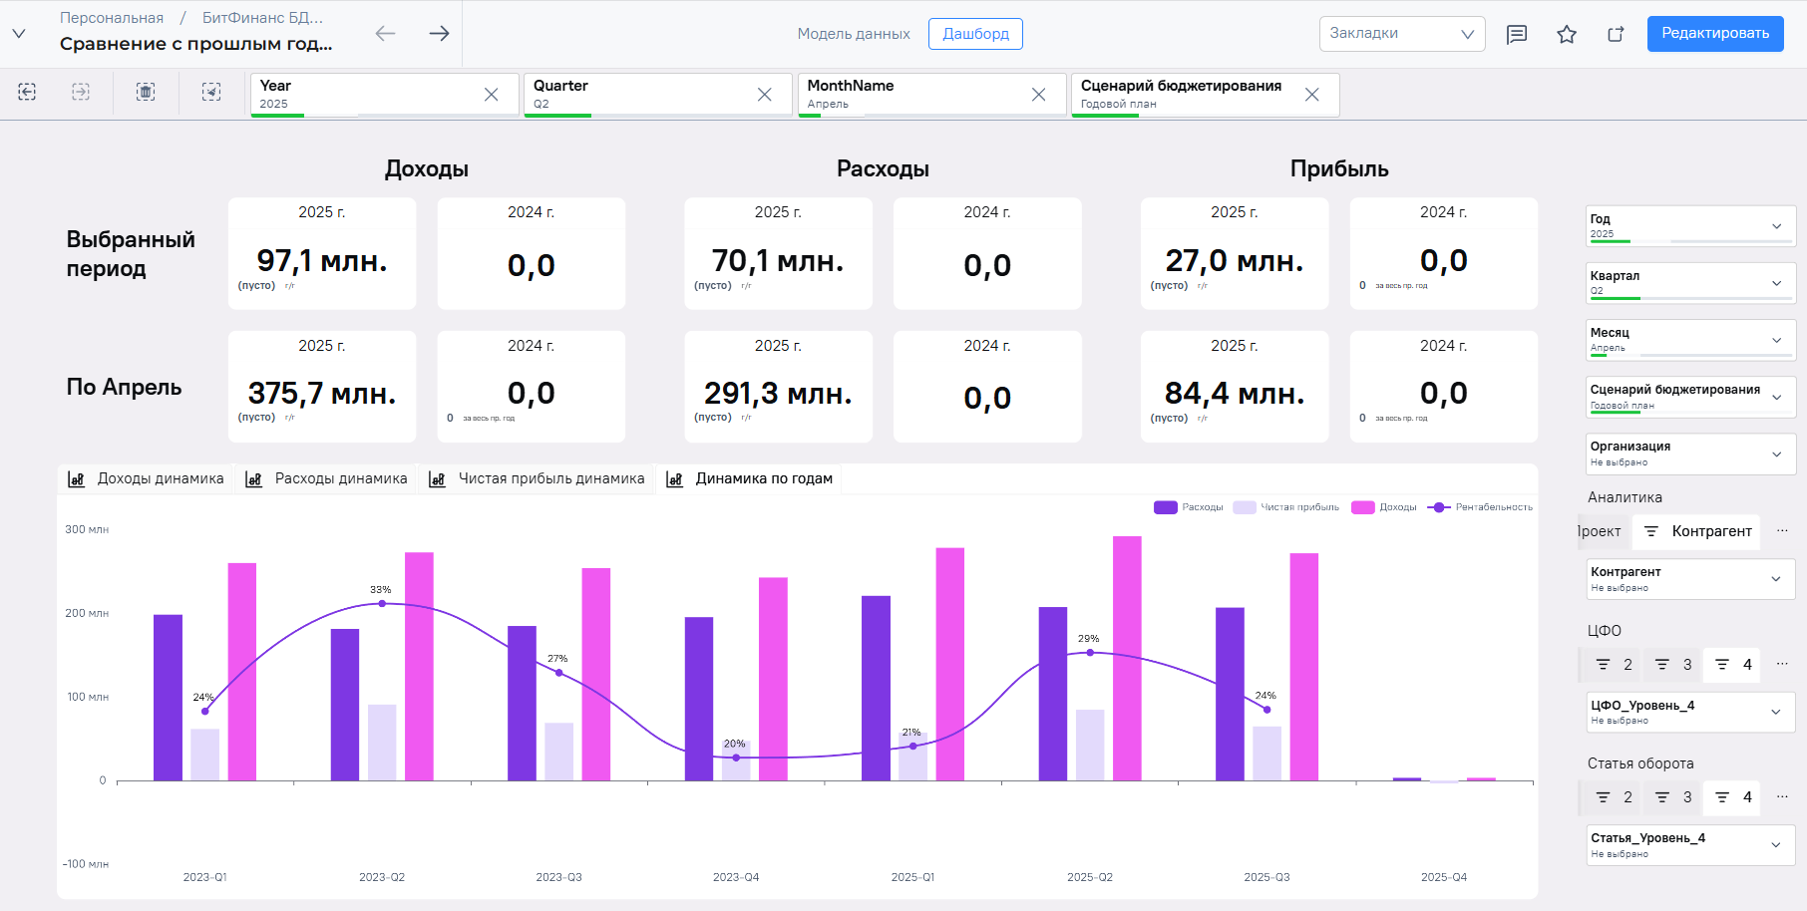Clear all selections trash icon

146,92
